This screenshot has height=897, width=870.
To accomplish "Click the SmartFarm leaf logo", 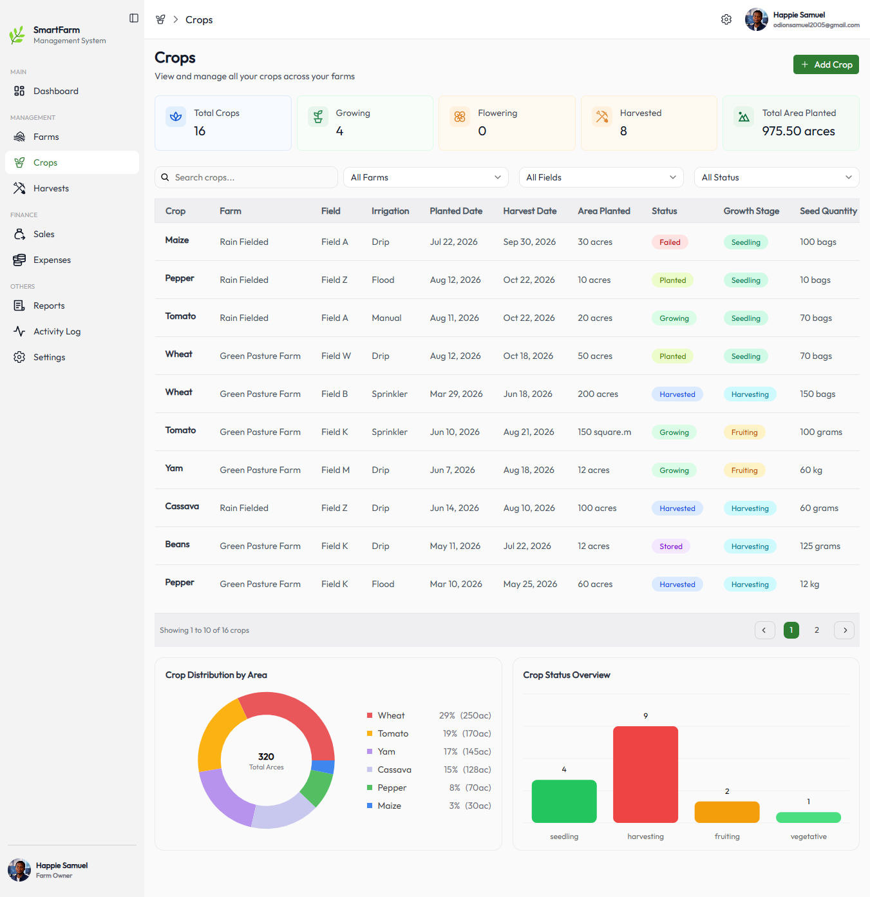I will 17,35.
